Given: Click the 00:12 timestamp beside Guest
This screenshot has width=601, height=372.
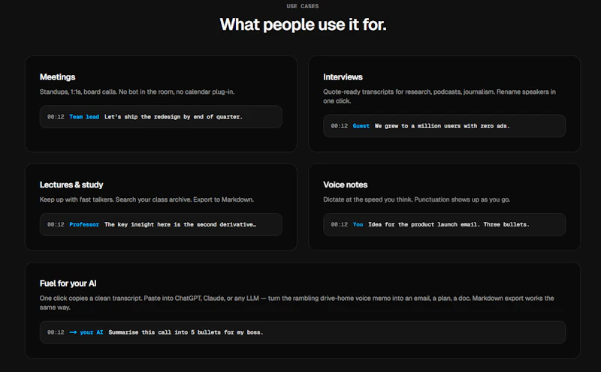Looking at the screenshot, I should click(340, 126).
